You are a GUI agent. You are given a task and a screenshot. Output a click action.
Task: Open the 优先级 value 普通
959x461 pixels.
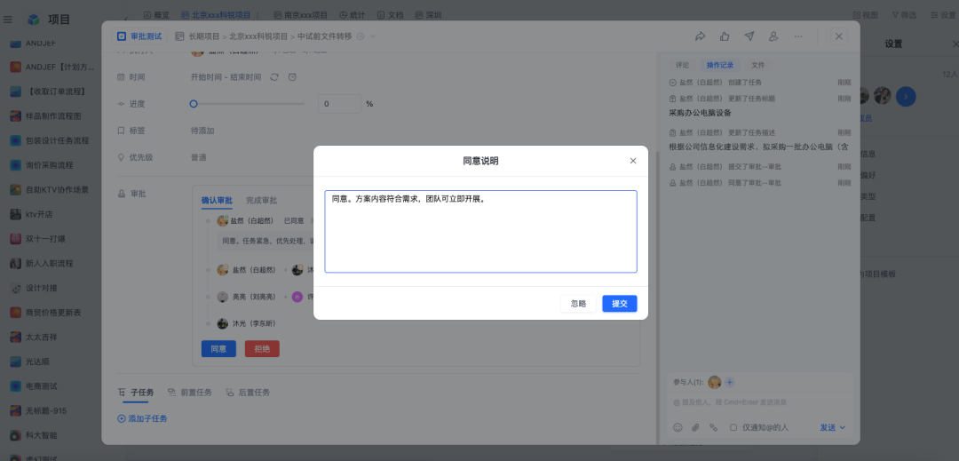click(199, 157)
